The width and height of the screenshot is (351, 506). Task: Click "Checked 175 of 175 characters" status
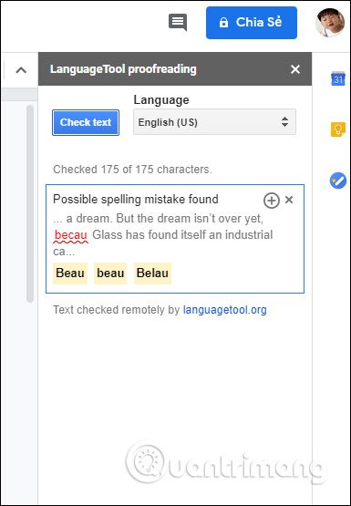[x=132, y=170]
